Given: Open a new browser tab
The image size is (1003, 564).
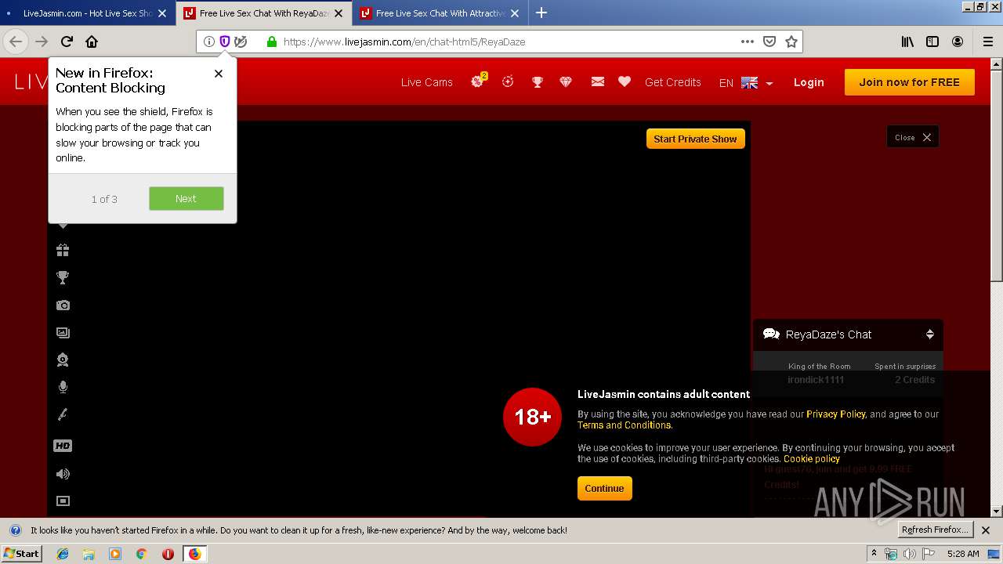Looking at the screenshot, I should point(541,13).
